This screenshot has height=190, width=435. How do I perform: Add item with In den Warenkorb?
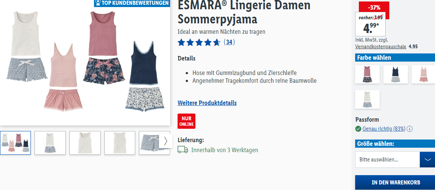[x=396, y=183]
